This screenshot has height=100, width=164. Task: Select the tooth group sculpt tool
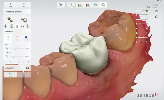click(24, 20)
